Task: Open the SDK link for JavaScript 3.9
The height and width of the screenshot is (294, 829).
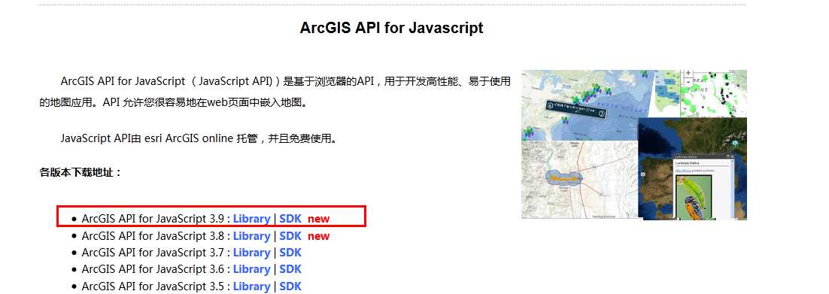Action: (290, 219)
